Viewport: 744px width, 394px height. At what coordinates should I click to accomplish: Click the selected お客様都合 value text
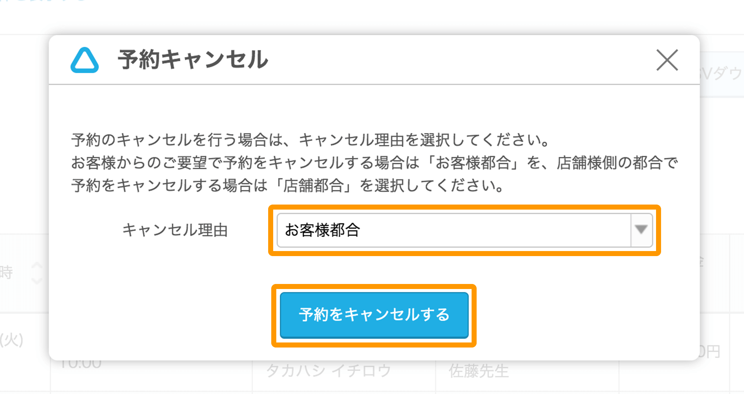tap(322, 230)
